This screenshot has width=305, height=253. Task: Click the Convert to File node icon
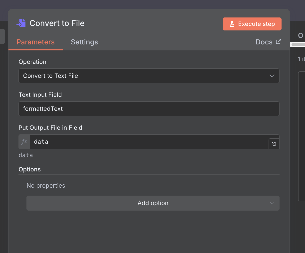tap(21, 23)
